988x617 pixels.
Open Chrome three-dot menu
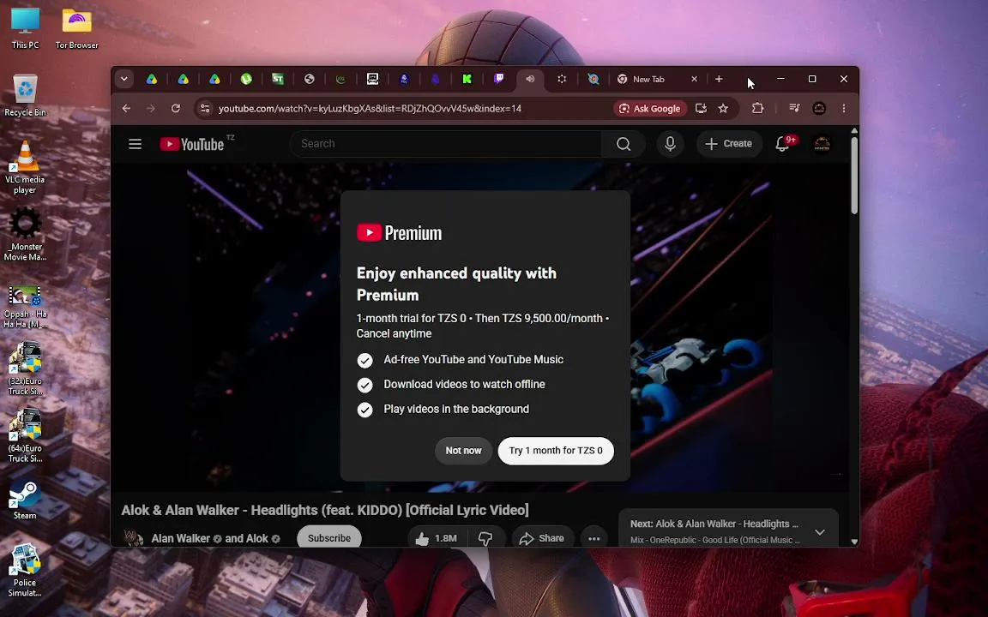coord(844,108)
